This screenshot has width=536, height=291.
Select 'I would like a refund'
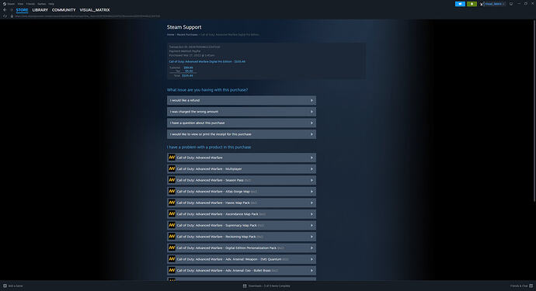[242, 100]
